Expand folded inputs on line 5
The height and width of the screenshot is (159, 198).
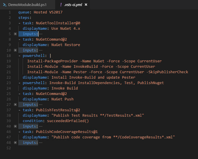tap(15, 34)
